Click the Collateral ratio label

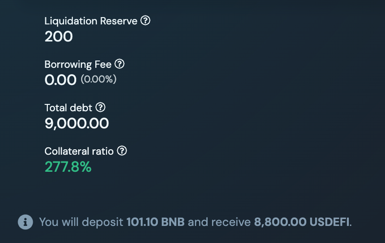click(x=79, y=151)
